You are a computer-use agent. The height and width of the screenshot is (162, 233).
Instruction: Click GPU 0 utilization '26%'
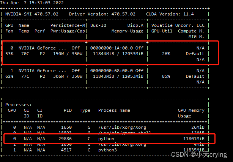coord(166,54)
